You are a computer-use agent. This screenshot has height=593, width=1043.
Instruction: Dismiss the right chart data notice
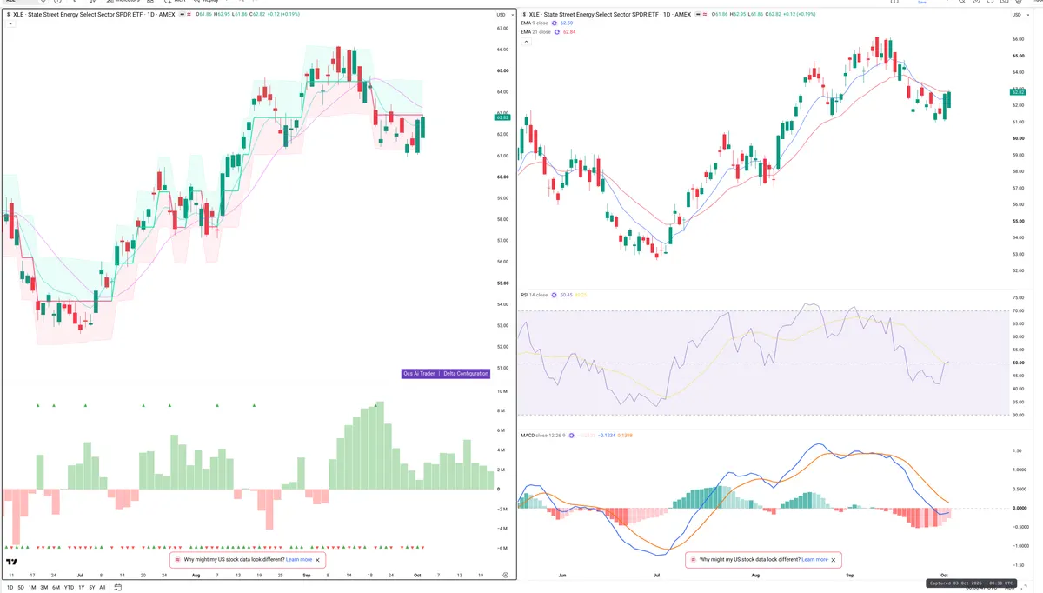click(x=834, y=560)
